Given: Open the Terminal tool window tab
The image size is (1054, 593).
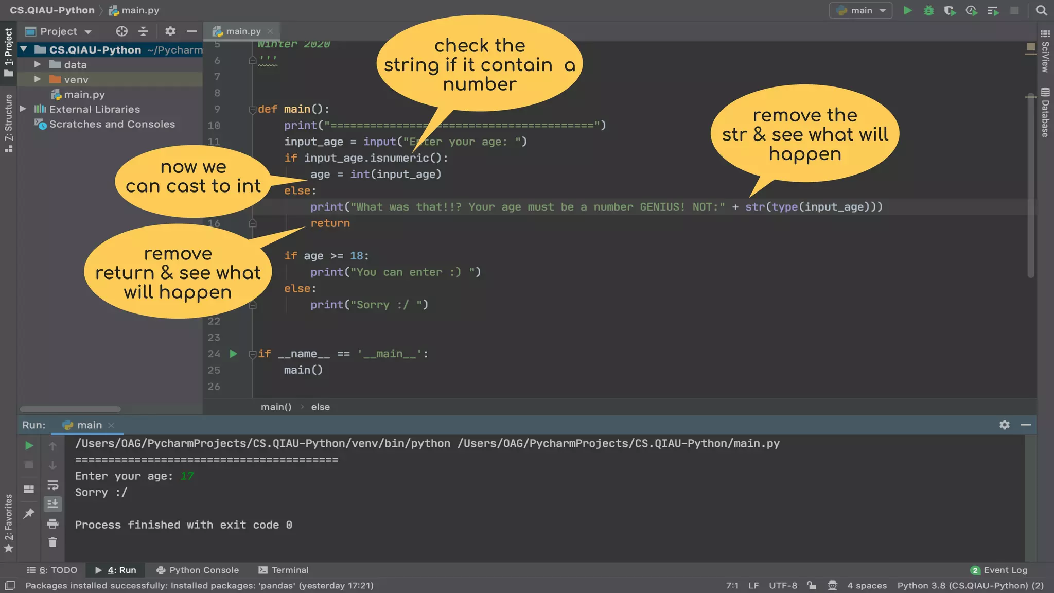Looking at the screenshot, I should [284, 570].
